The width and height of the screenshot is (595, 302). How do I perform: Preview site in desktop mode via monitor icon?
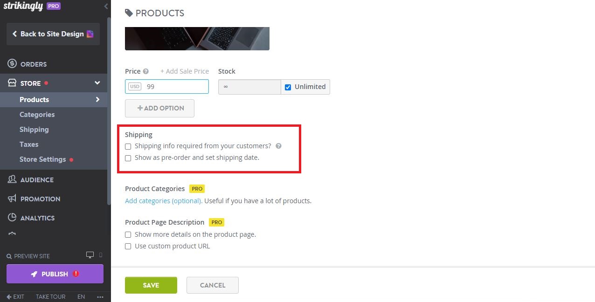tap(90, 255)
